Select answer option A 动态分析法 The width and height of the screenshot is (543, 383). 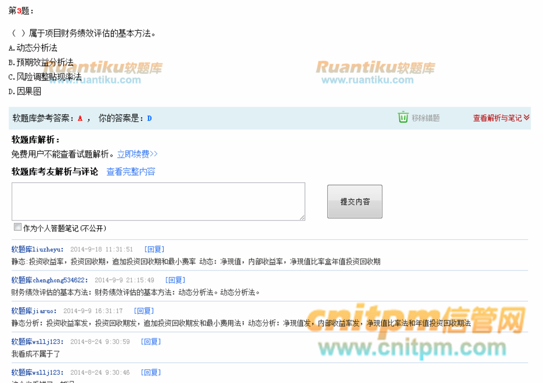pyautogui.click(x=33, y=48)
